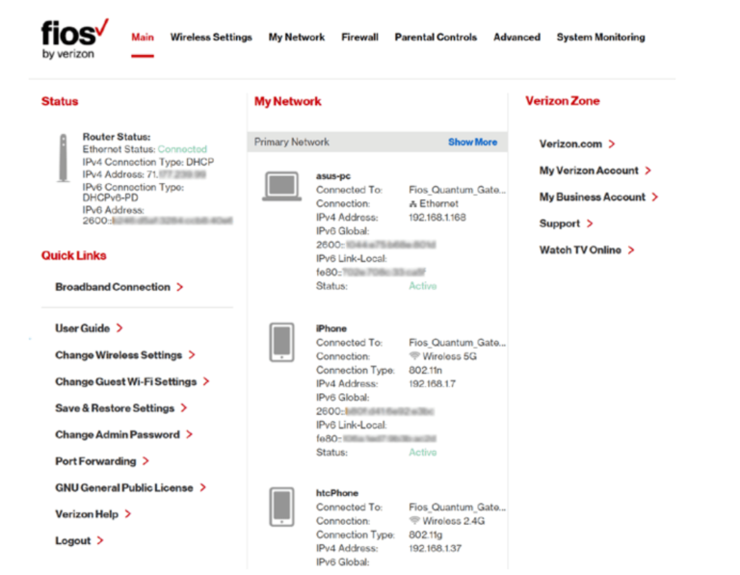Click the router tower status icon
The image size is (740, 575).
(63, 158)
